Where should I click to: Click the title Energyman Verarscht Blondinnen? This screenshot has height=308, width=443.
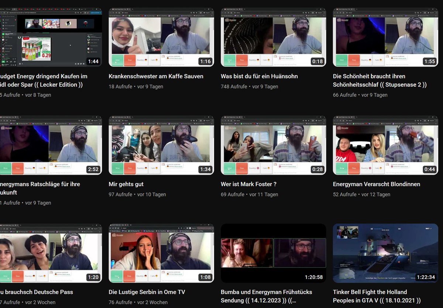click(x=377, y=184)
